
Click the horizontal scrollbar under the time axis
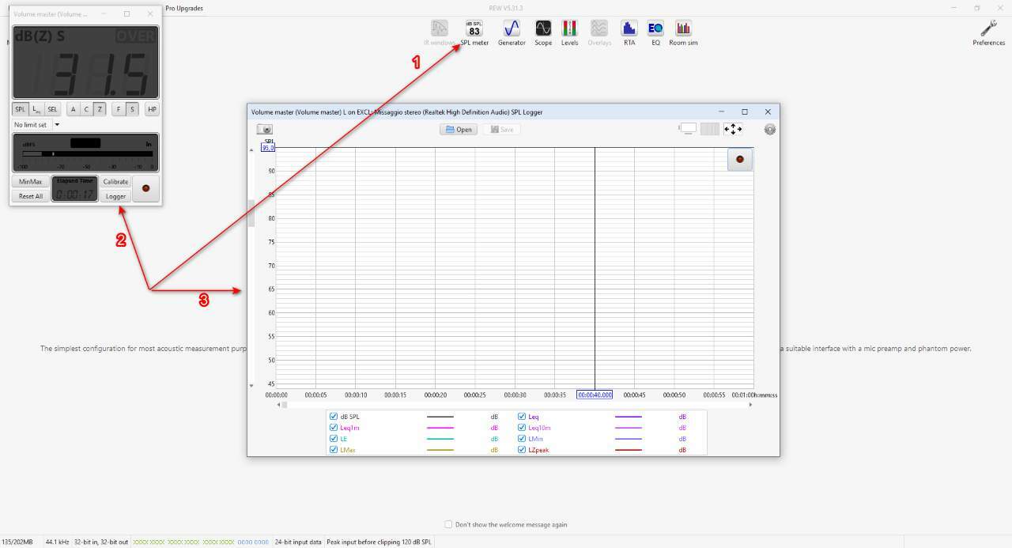point(514,405)
